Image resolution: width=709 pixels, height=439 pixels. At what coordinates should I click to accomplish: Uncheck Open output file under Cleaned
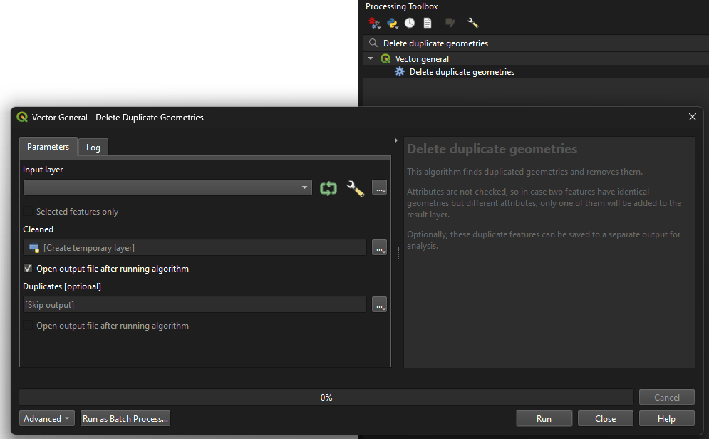click(x=29, y=269)
